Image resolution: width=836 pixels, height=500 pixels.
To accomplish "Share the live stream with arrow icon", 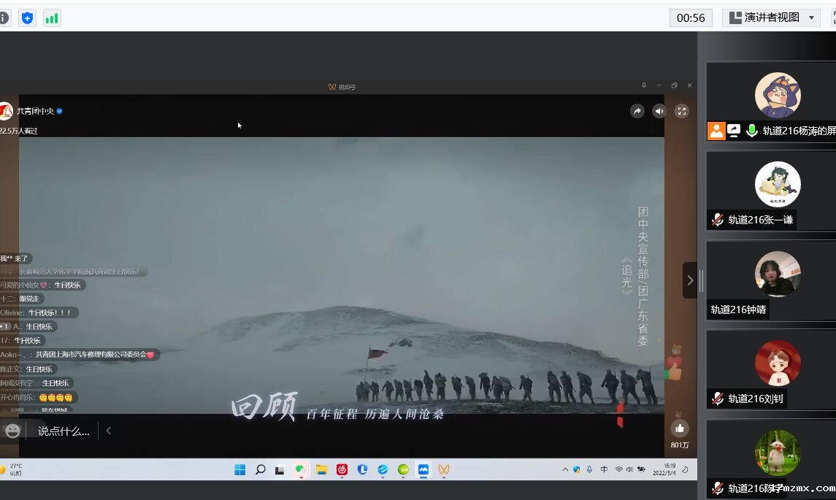I will [x=637, y=111].
